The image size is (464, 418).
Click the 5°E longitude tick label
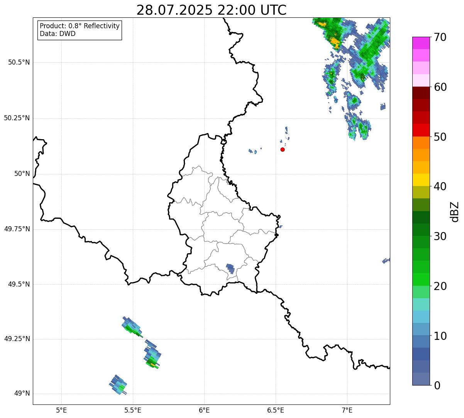(61, 410)
